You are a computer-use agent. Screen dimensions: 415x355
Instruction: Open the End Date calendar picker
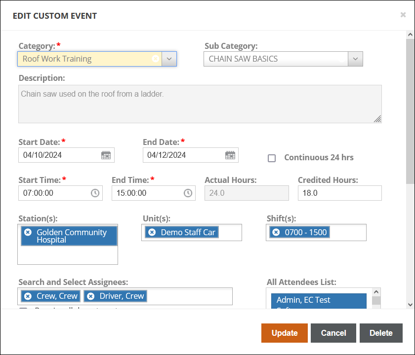coord(230,155)
